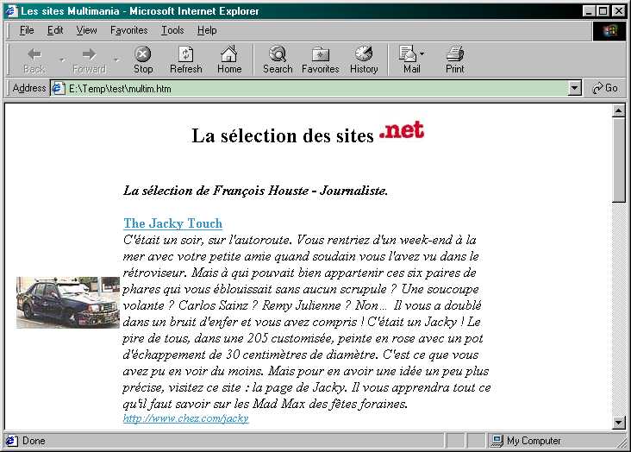Stop loading with the Stop button
This screenshot has height=452, width=631.
pyautogui.click(x=143, y=60)
